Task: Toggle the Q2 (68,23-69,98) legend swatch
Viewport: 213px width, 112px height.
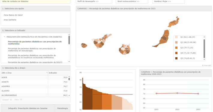Action: click(176, 42)
